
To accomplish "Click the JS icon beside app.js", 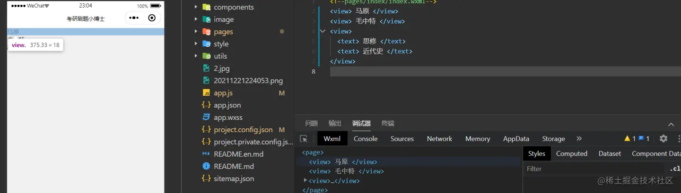I will click(206, 93).
